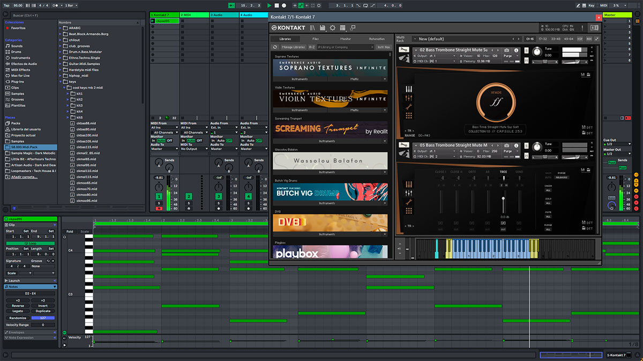Click Legato button in Notes panel
The image size is (643, 361).
click(x=18, y=311)
